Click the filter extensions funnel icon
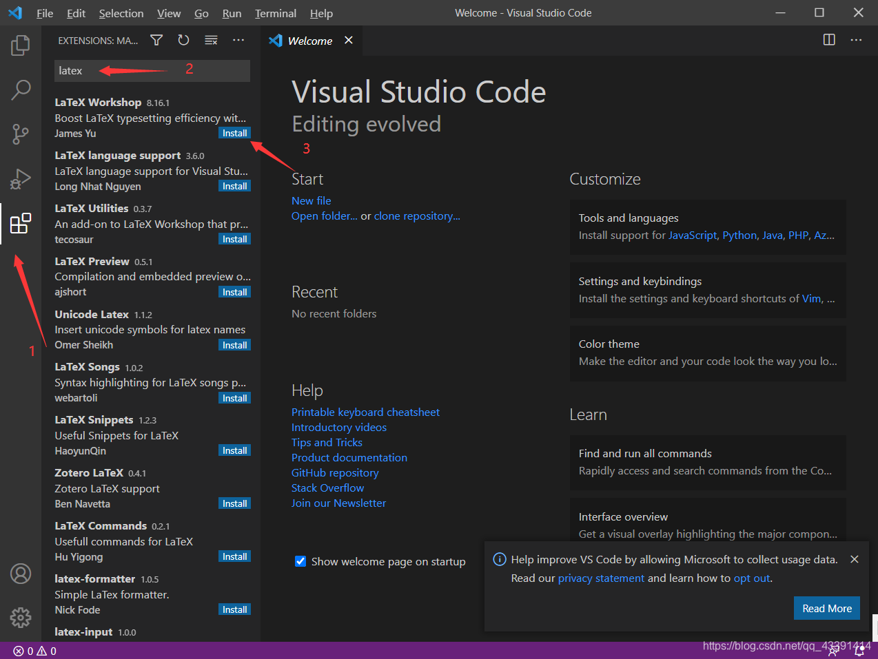Image resolution: width=878 pixels, height=659 pixels. pyautogui.click(x=156, y=40)
